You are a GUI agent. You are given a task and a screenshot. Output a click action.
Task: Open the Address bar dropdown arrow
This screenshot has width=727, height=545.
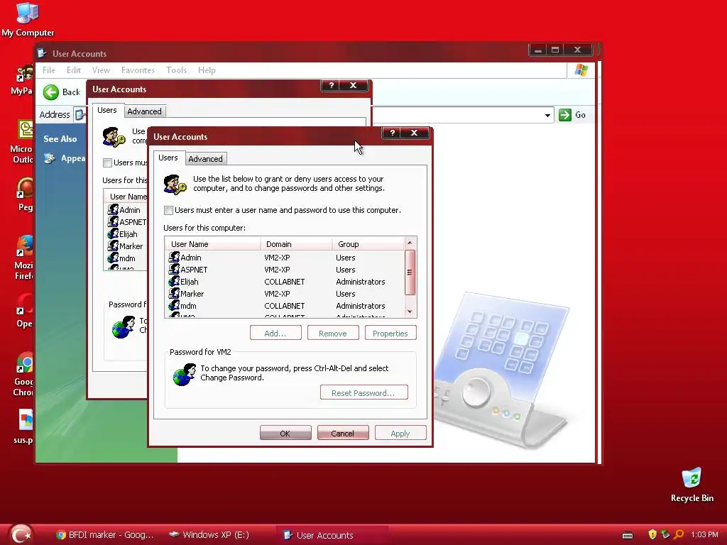[547, 115]
